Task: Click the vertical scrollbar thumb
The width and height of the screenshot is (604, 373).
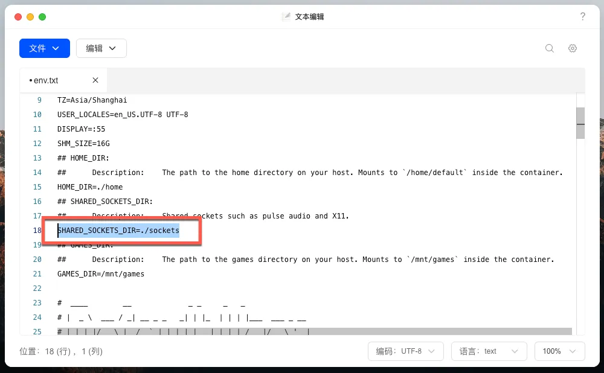Action: pos(580,123)
